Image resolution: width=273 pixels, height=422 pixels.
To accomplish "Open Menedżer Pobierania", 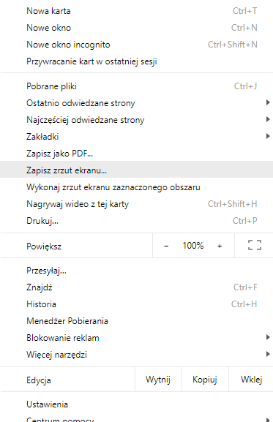I will [x=136, y=321].
